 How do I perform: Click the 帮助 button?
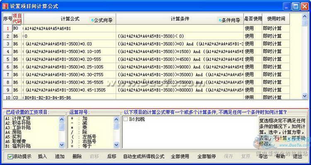pos(280,156)
